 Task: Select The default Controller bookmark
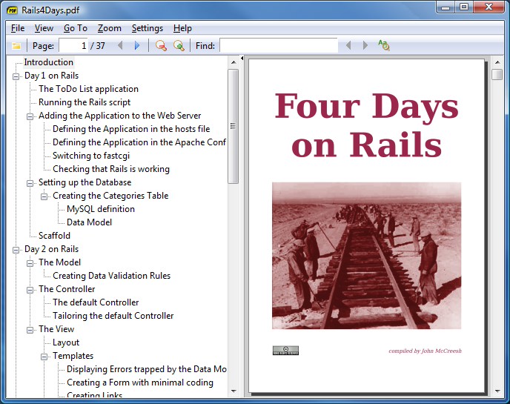pos(96,302)
